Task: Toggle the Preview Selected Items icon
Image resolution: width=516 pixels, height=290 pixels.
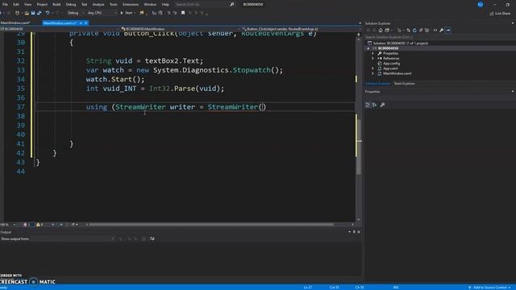Action: pyautogui.click(x=448, y=31)
